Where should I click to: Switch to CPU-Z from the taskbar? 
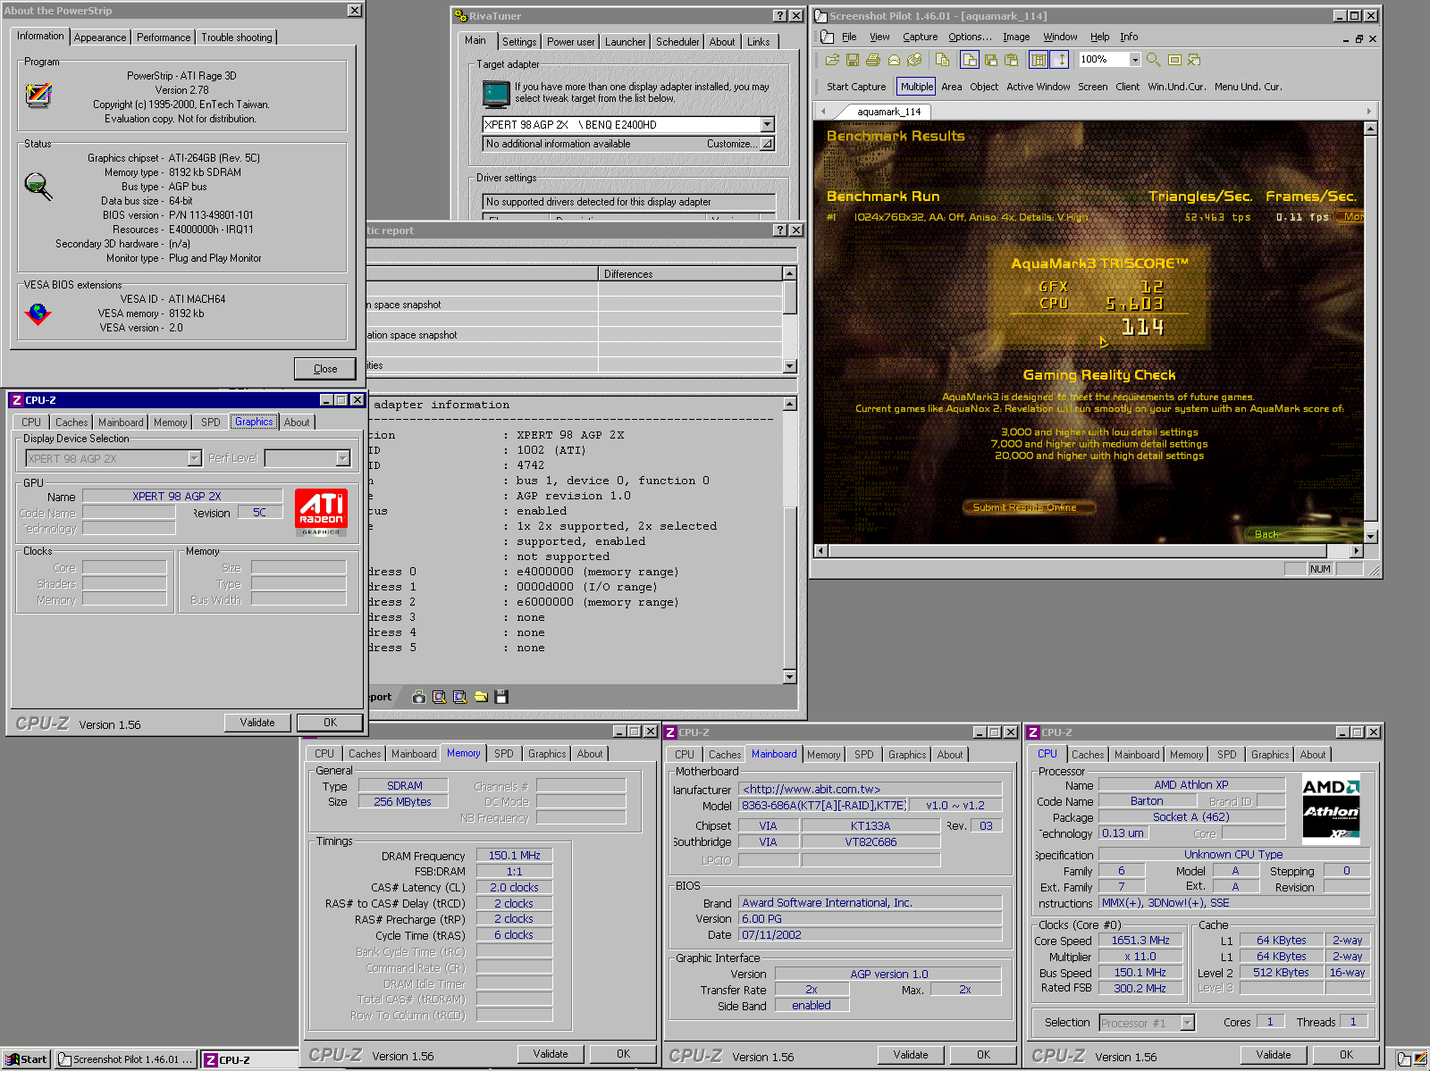point(248,1060)
